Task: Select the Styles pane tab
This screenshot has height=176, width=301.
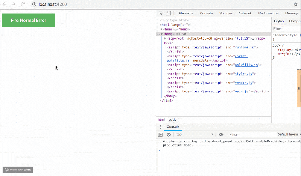Action: coord(279,21)
